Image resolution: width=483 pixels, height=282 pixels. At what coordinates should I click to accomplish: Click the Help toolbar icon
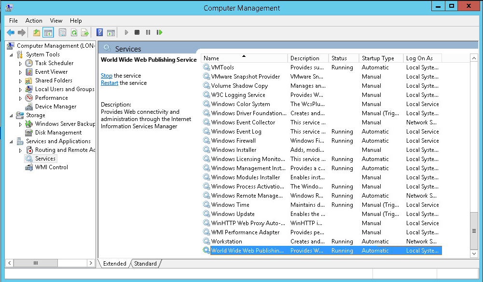point(99,32)
